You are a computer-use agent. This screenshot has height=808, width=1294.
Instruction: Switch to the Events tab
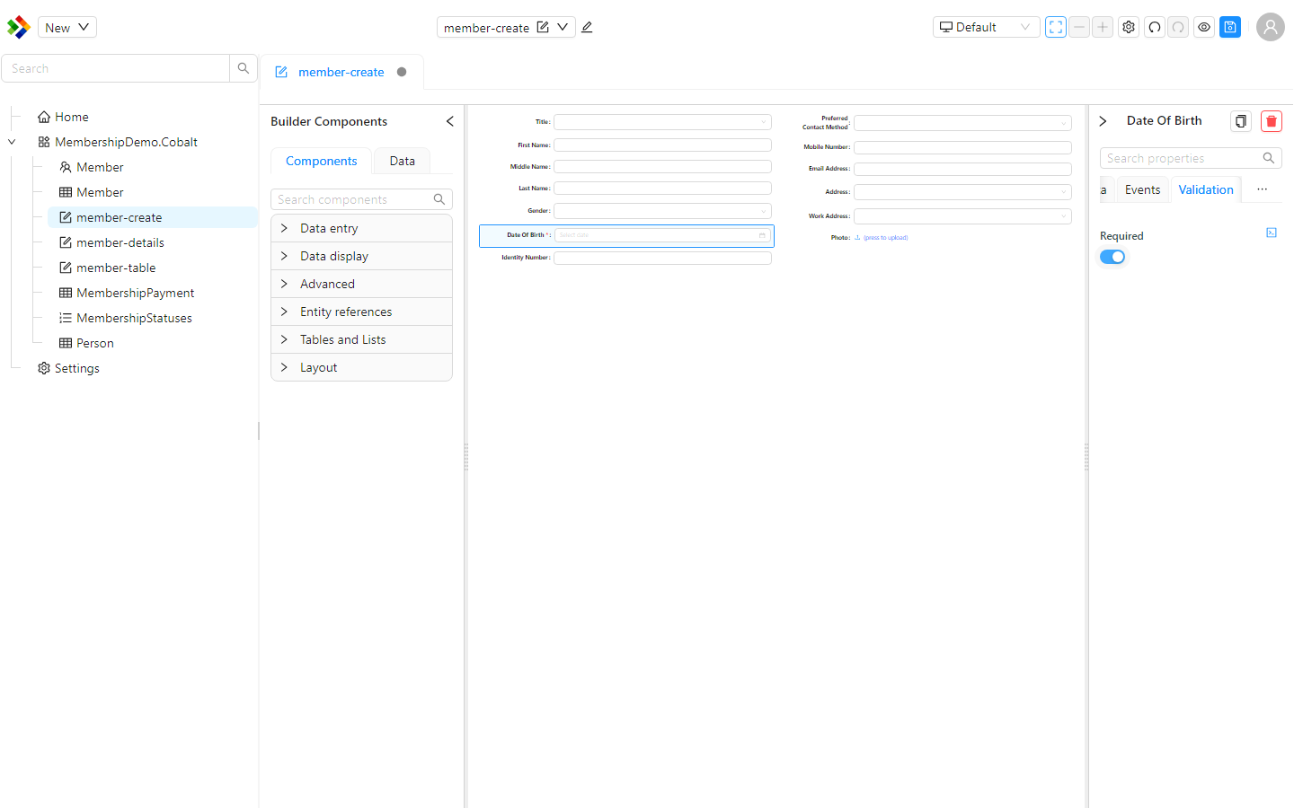tap(1142, 189)
